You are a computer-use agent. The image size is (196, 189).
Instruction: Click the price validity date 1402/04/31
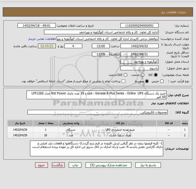139,54
